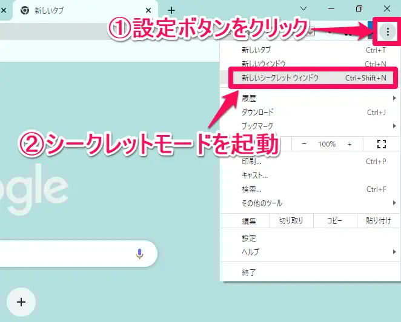Start voice search with microphone icon
Screen dimensions: 401x322
pyautogui.click(x=139, y=254)
